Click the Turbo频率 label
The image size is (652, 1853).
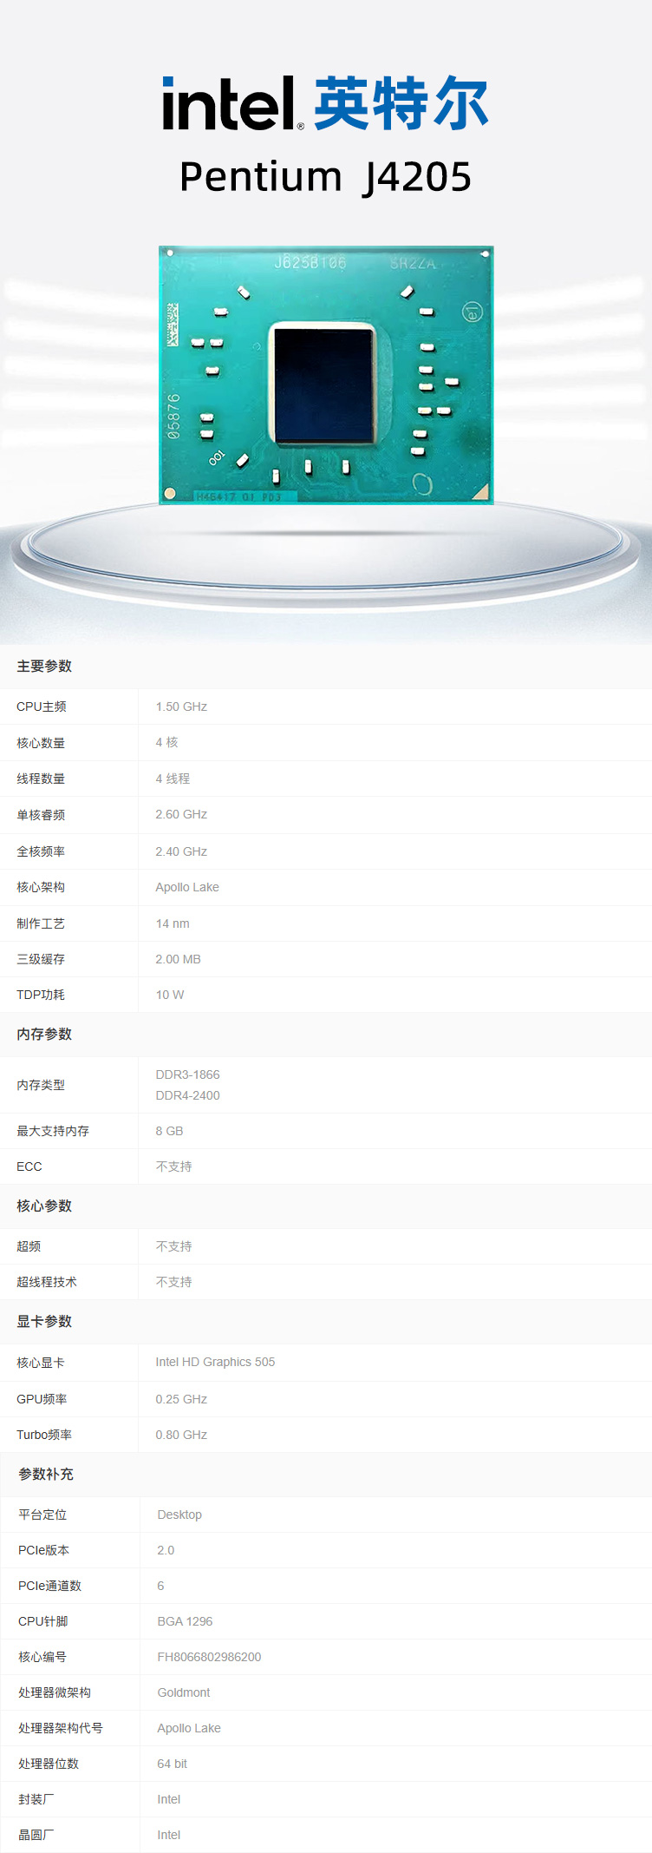pyautogui.click(x=44, y=1435)
